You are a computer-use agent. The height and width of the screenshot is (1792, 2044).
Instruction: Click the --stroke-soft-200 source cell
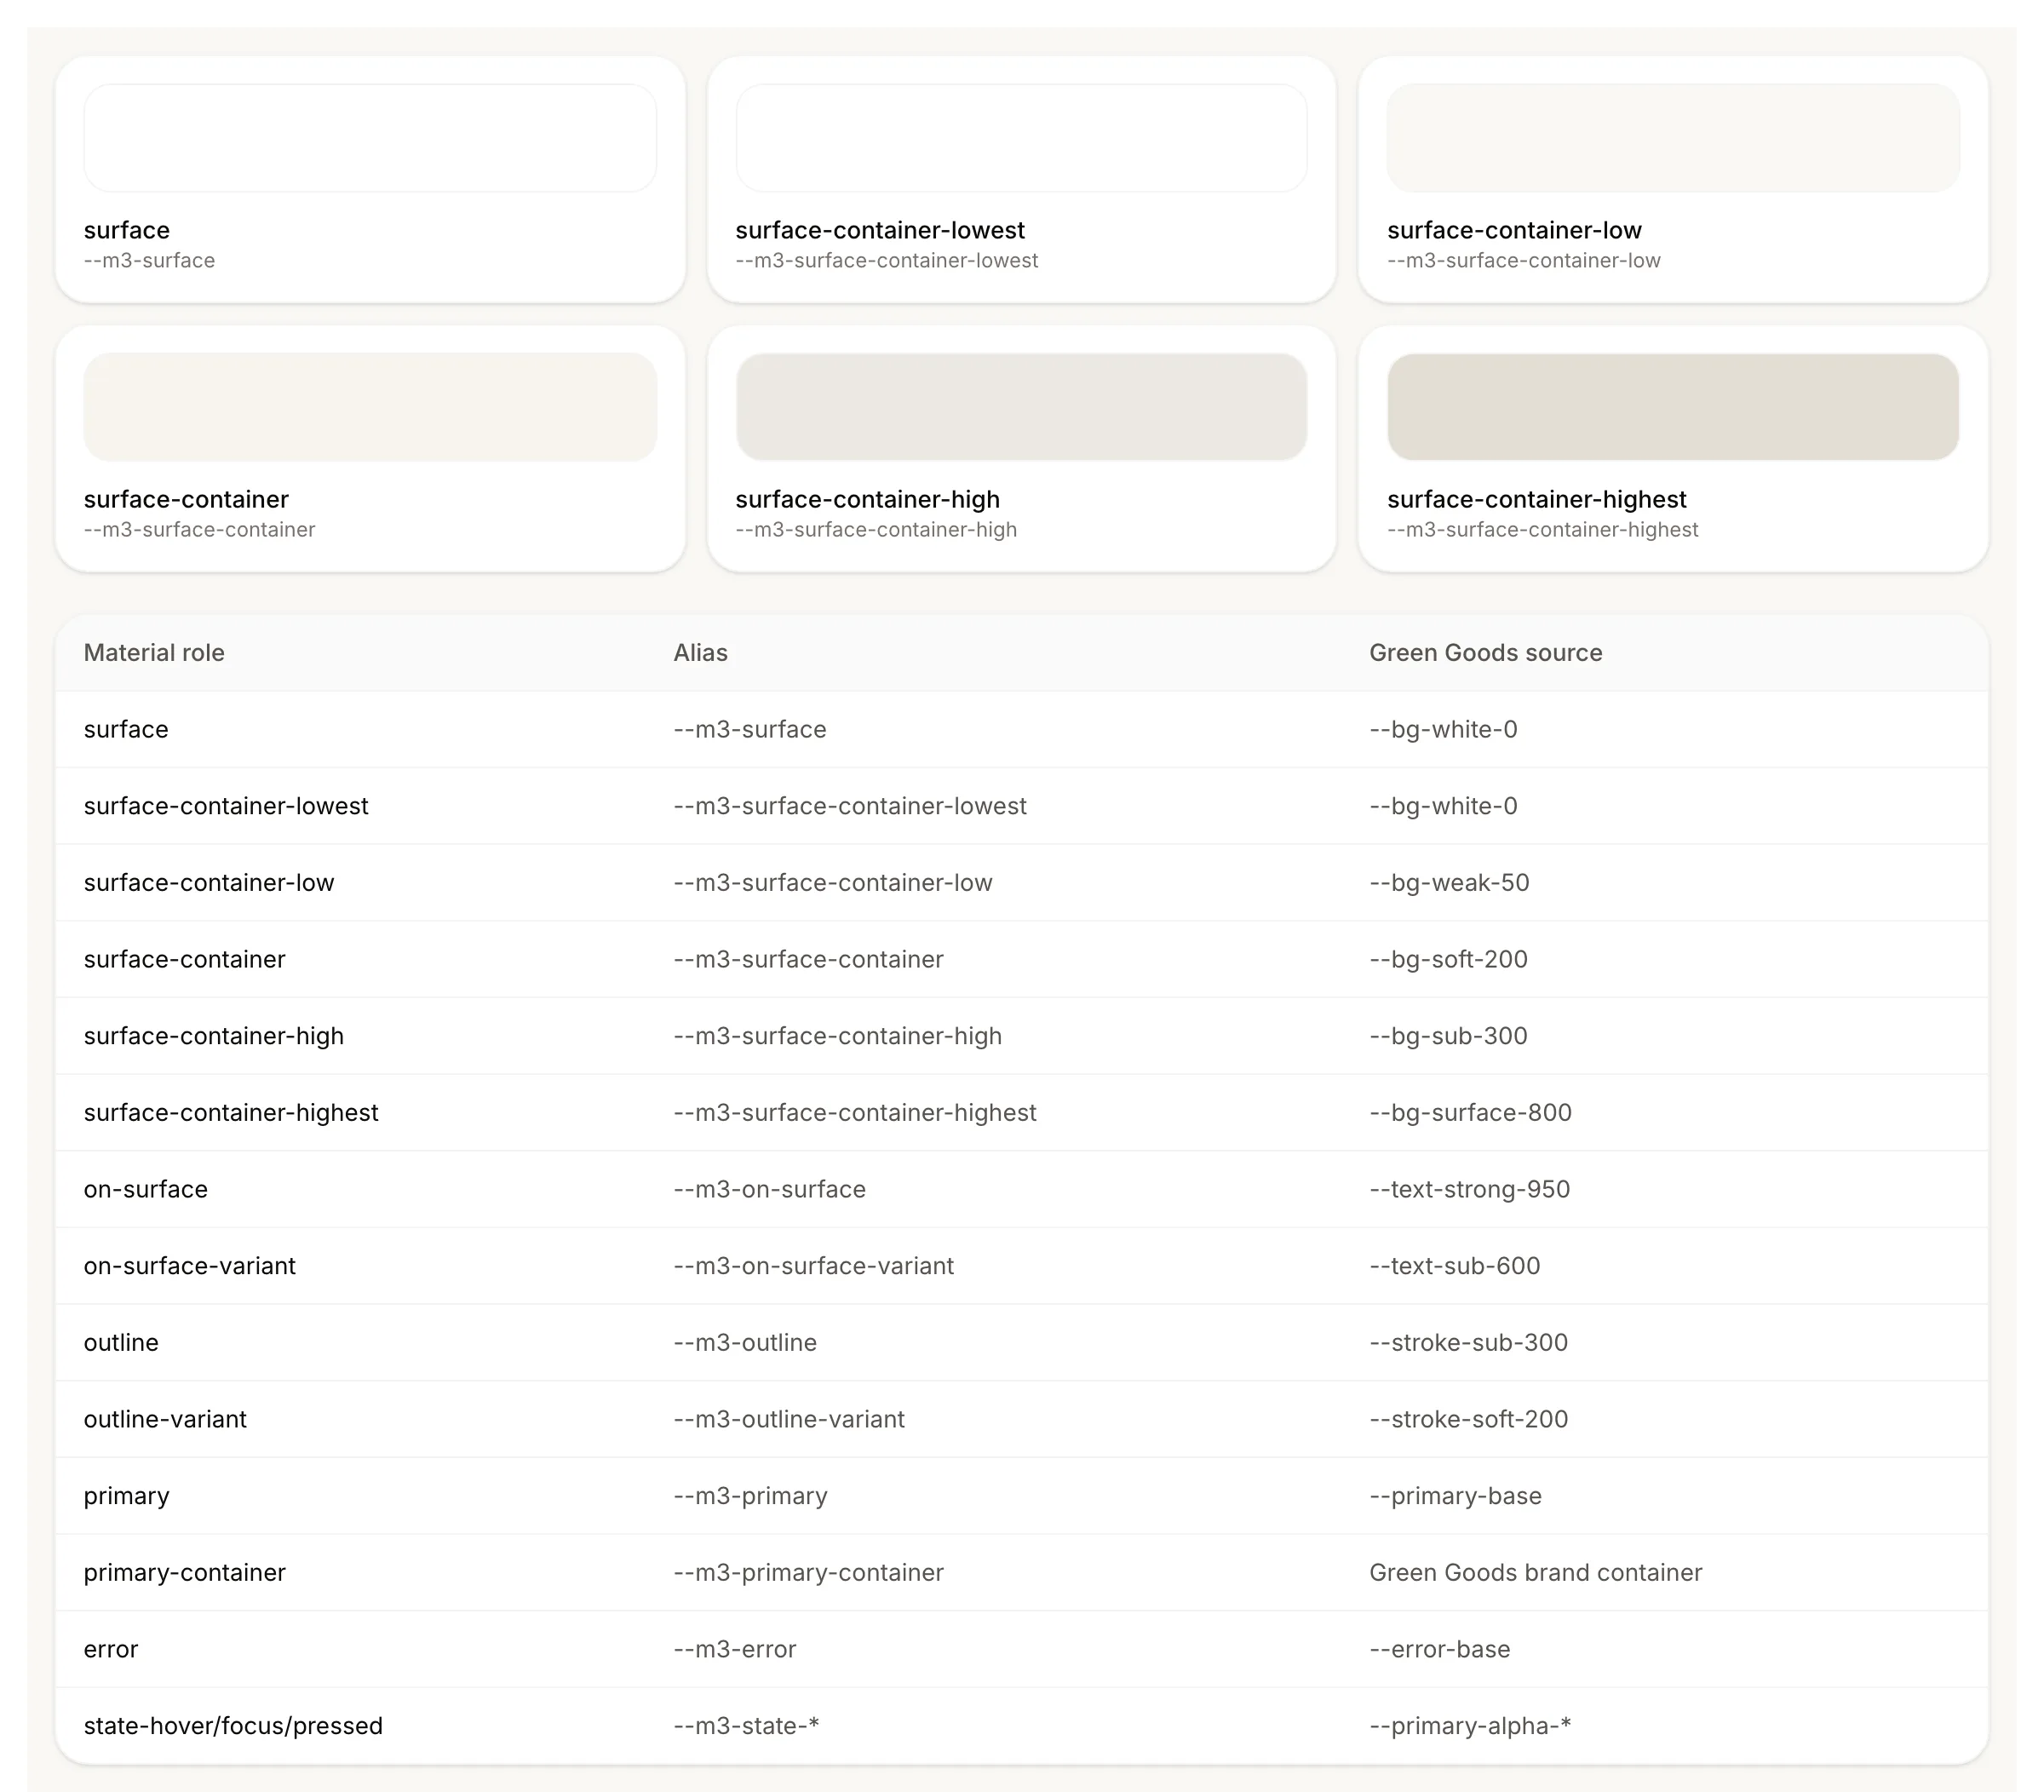pos(1468,1420)
